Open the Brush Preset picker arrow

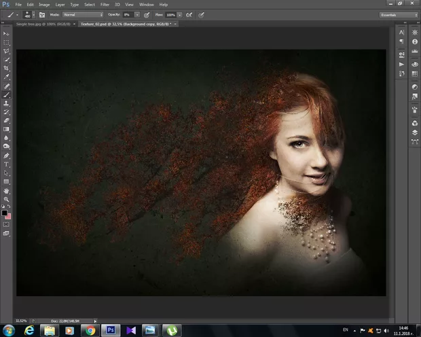pos(34,14)
